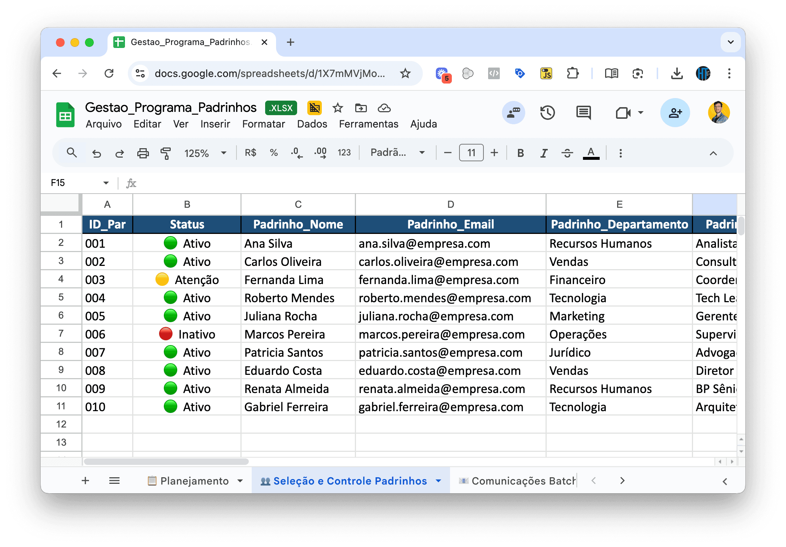786x547 pixels.
Task: Toggle bold formatting
Action: (x=520, y=153)
